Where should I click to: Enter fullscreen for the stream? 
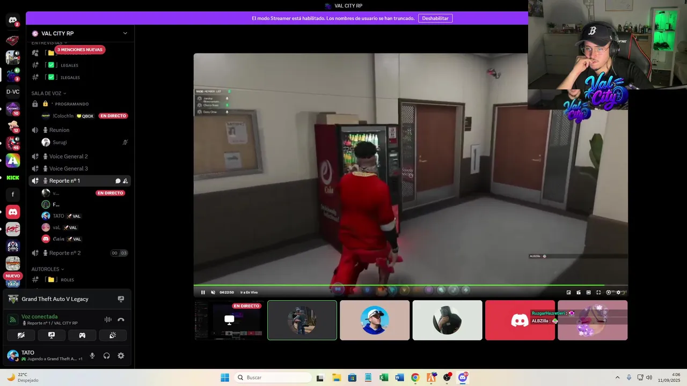pyautogui.click(x=598, y=292)
